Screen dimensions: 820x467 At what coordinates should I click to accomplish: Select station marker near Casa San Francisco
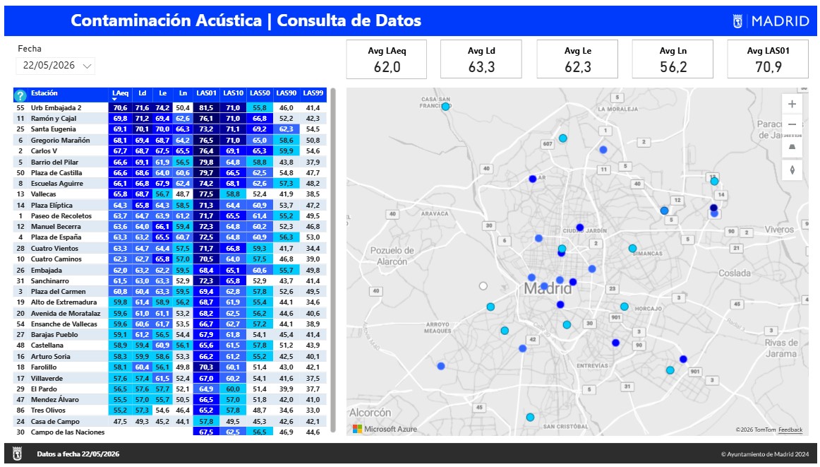coord(445,106)
